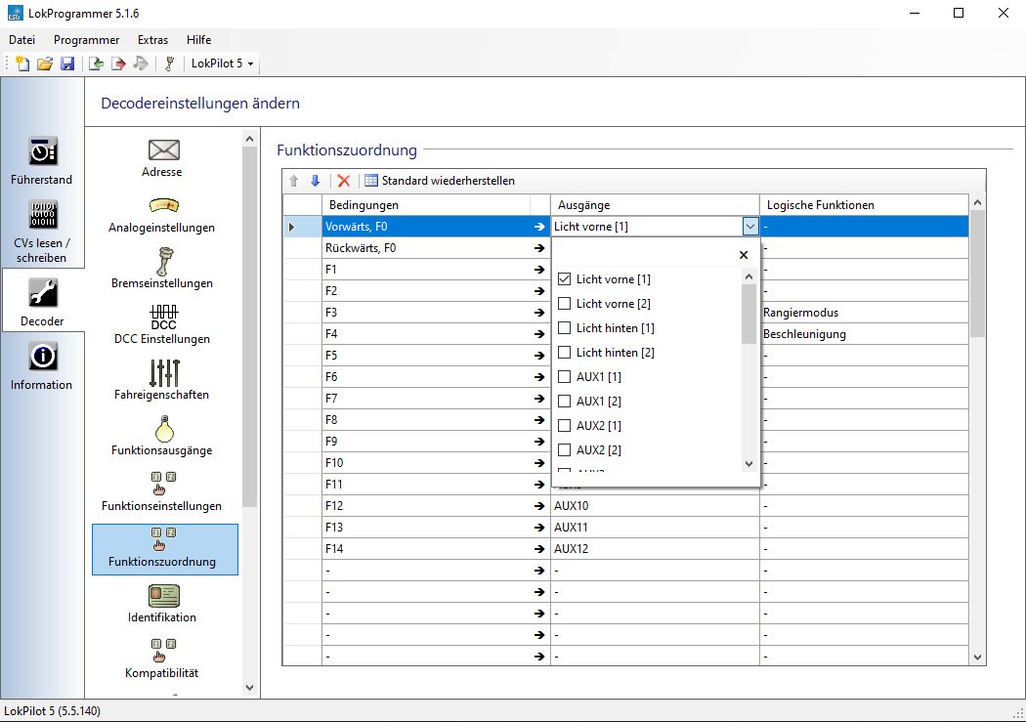Image resolution: width=1026 pixels, height=722 pixels.
Task: Go to Adresse settings
Action: 162,158
